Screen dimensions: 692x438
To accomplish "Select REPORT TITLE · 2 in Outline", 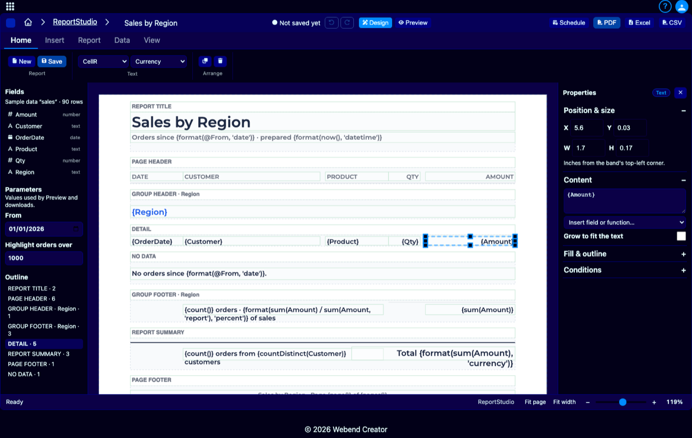I will [43, 289].
